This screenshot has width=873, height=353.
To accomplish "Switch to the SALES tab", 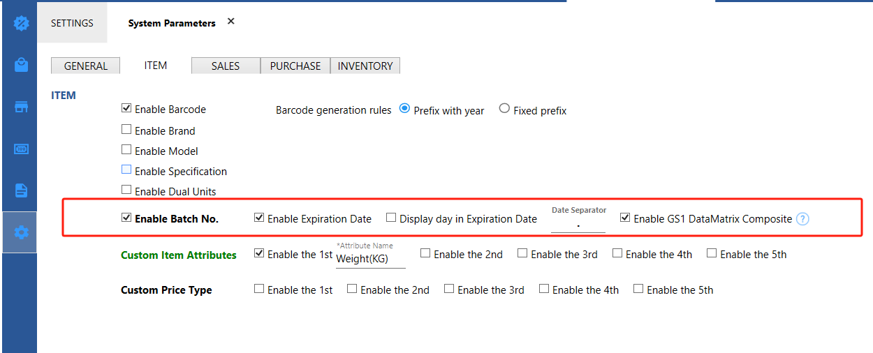I will coord(226,66).
